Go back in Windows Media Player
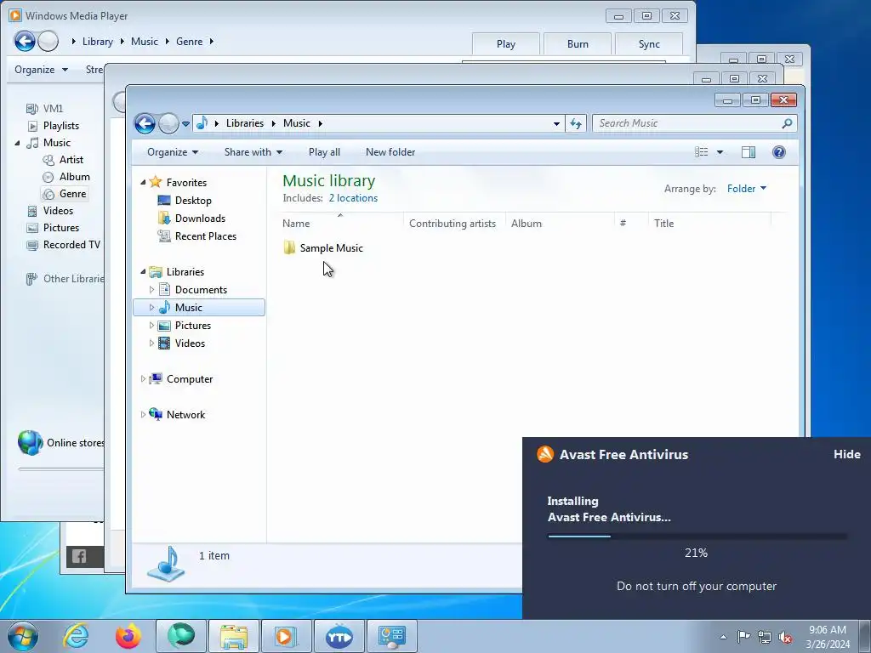The width and height of the screenshot is (871, 653). tap(25, 41)
